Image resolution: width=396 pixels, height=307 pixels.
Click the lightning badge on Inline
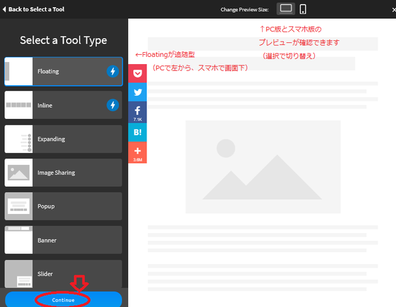click(113, 105)
